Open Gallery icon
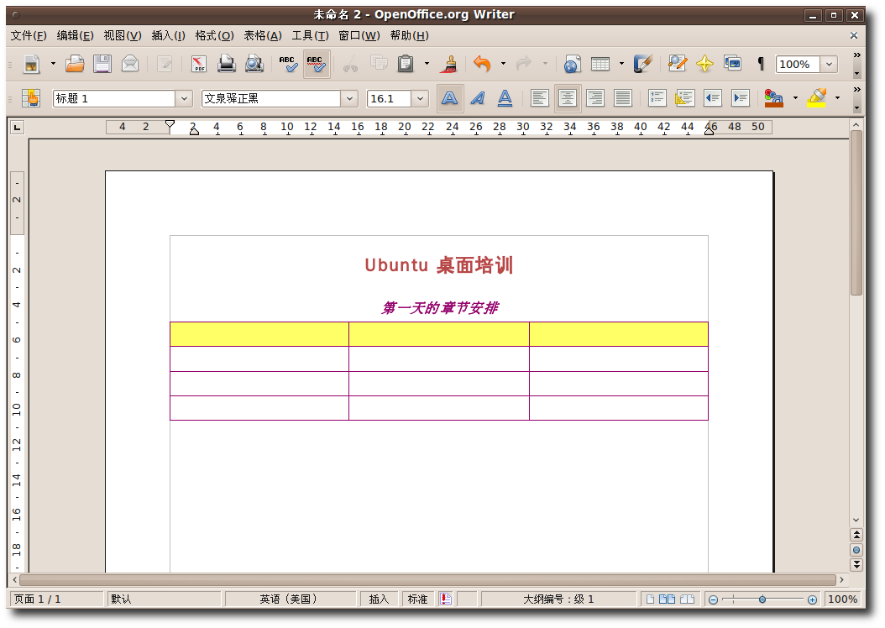Screen dimensions: 885x628 pos(733,65)
